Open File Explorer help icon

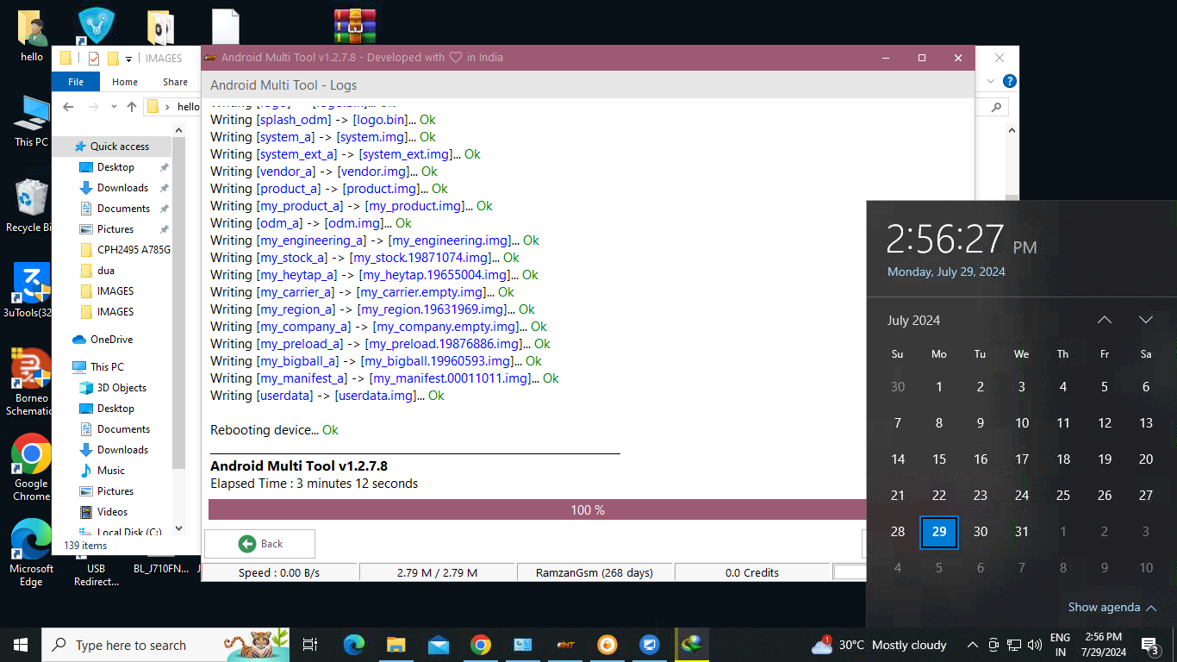(x=1010, y=81)
